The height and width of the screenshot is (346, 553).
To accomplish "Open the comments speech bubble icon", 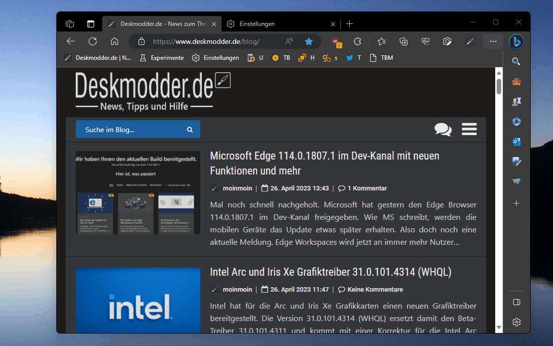I will click(443, 129).
